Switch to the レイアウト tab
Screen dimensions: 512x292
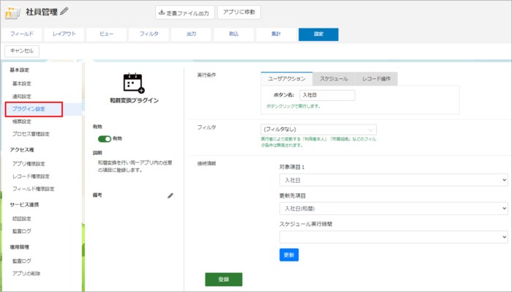[64, 34]
